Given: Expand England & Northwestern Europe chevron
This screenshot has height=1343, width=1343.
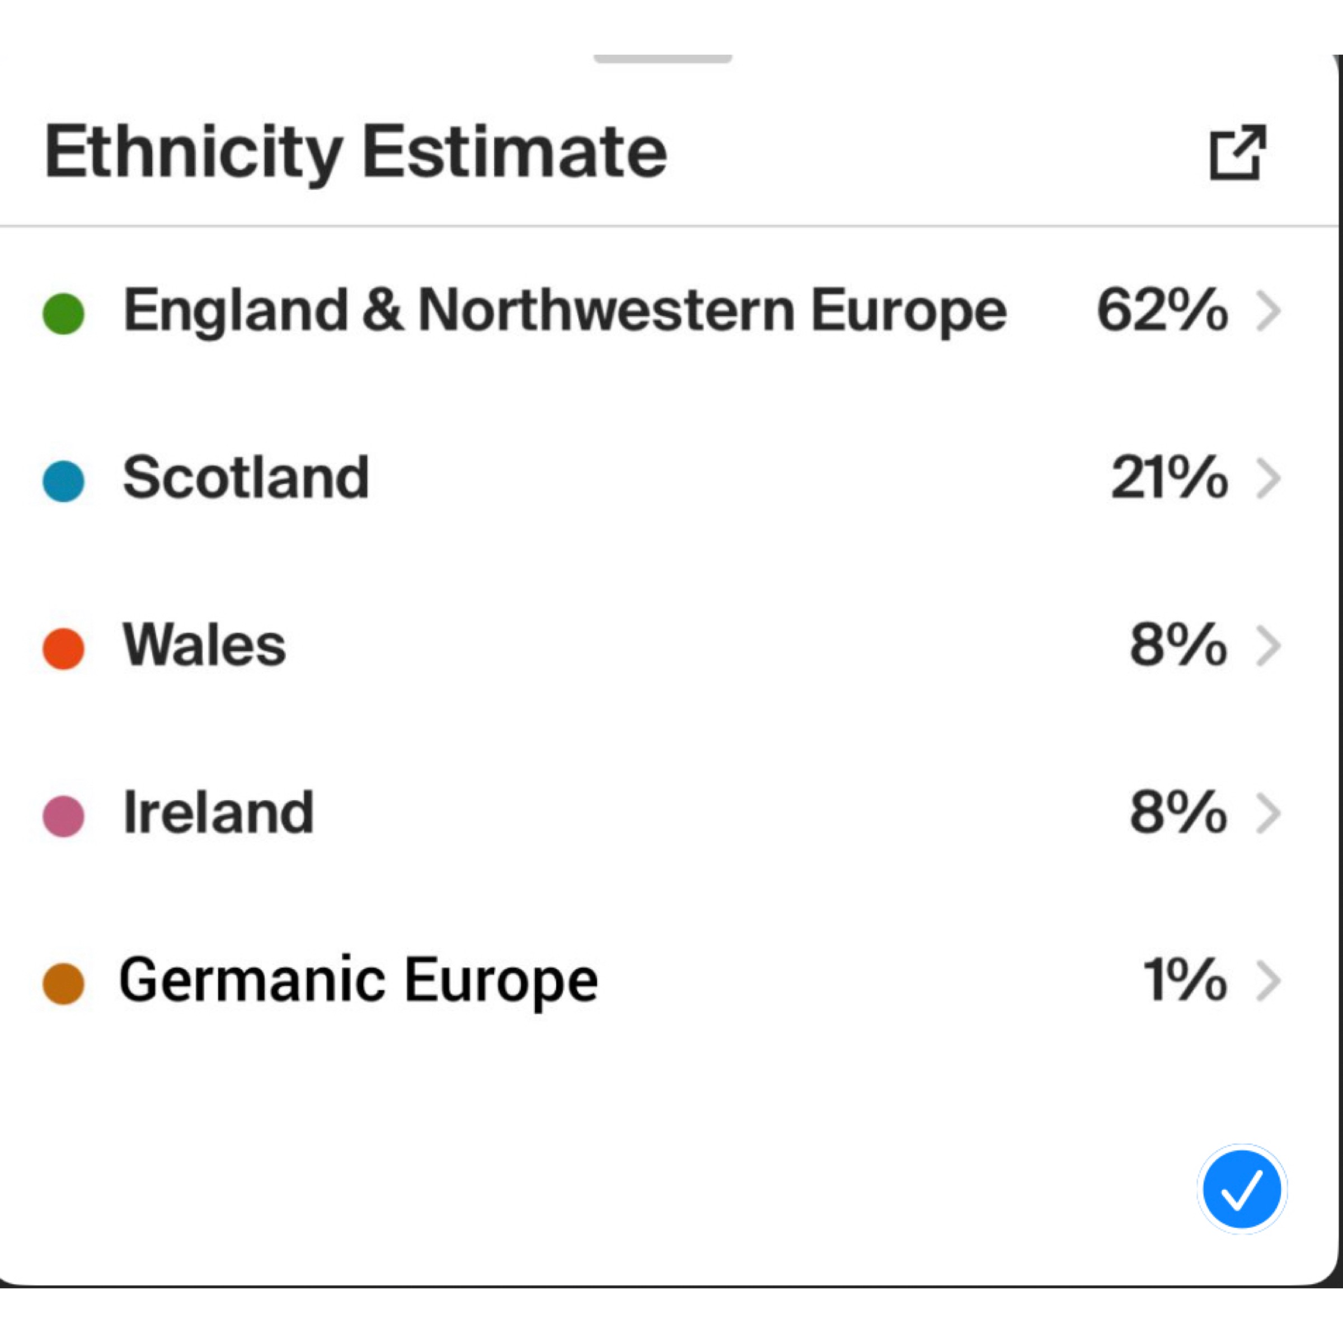Looking at the screenshot, I should click(1269, 312).
